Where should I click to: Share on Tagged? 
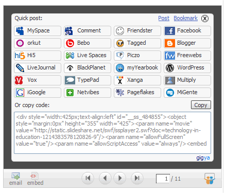click(x=137, y=43)
